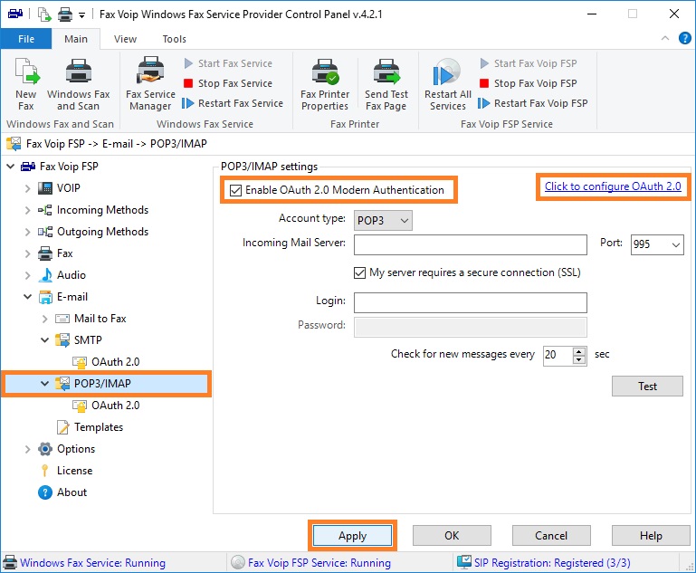Collapse the POP3/IMAP tree node
This screenshot has width=696, height=573.
point(45,383)
